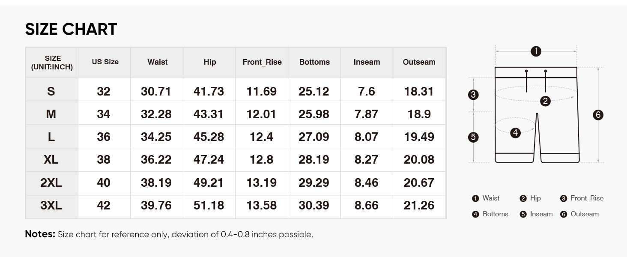Select the Outseam legend label

pos(585,214)
